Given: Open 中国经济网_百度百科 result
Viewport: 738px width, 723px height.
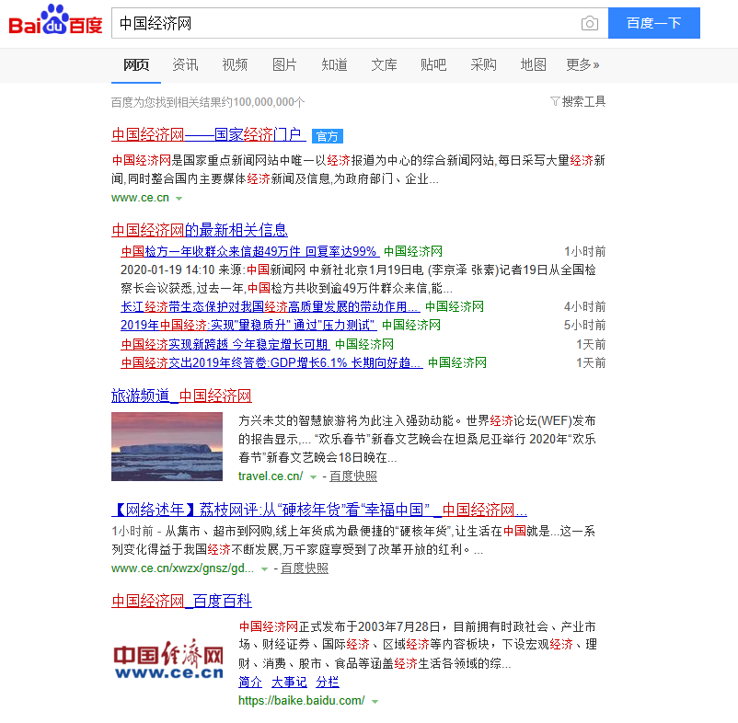Looking at the screenshot, I should tap(181, 601).
